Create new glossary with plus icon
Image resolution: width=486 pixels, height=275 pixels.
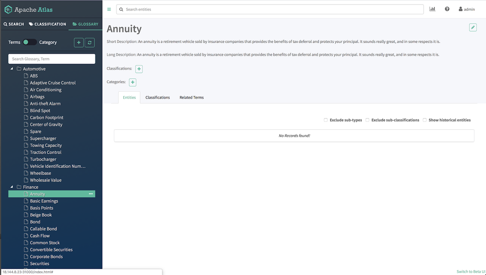click(79, 42)
